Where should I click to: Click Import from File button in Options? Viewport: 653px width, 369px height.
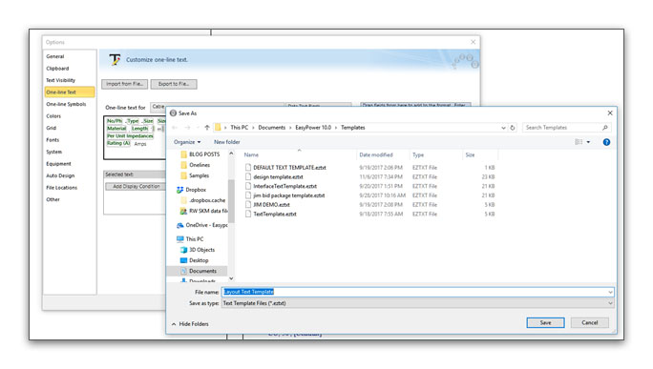coord(124,84)
